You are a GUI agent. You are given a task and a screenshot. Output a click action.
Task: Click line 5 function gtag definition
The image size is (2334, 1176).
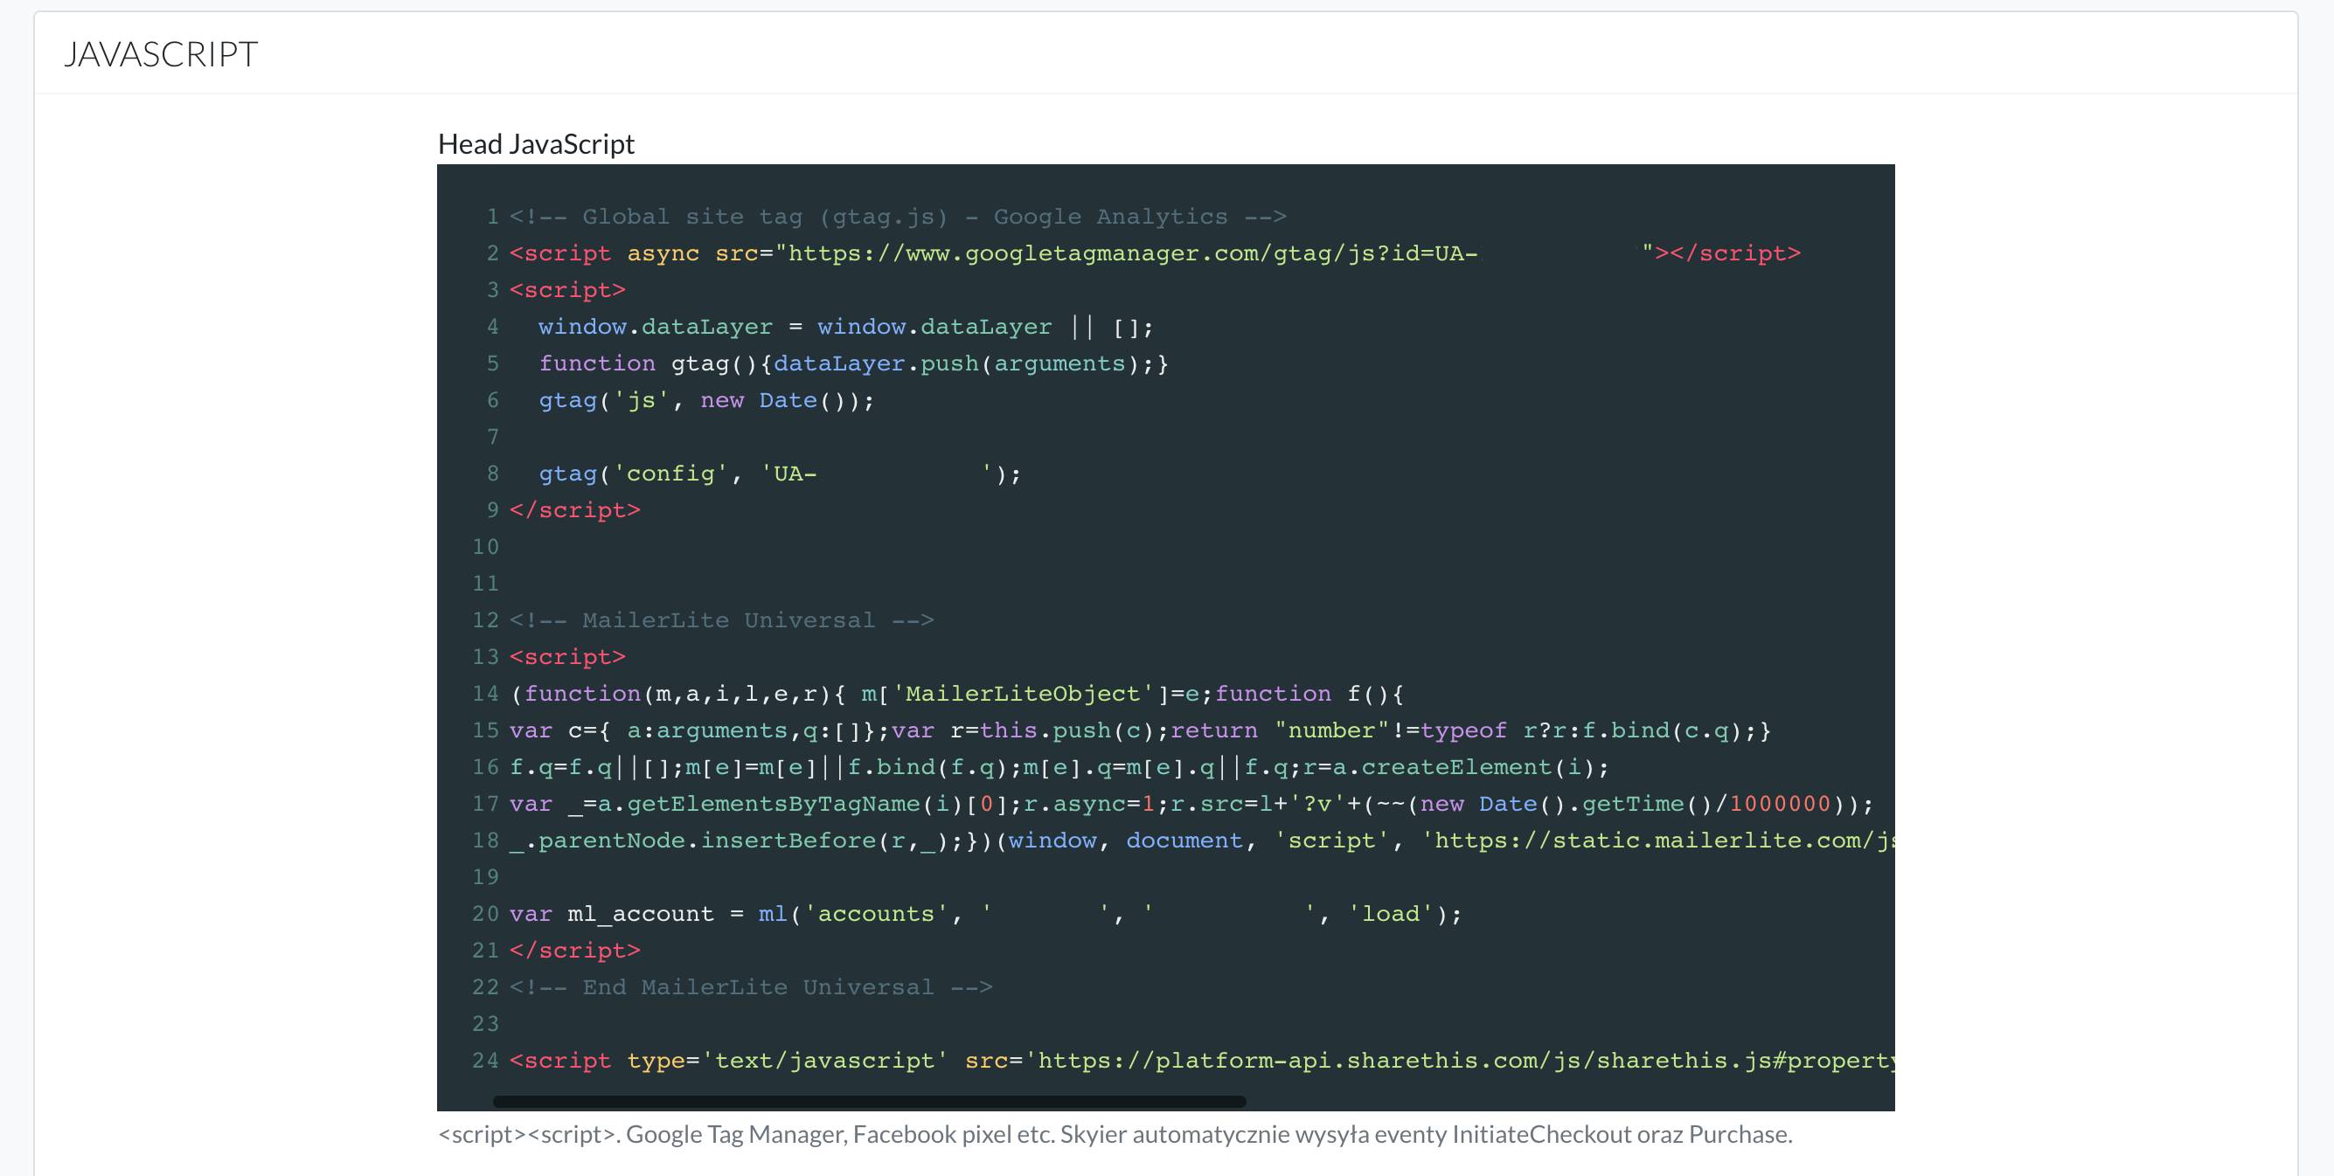tap(853, 363)
